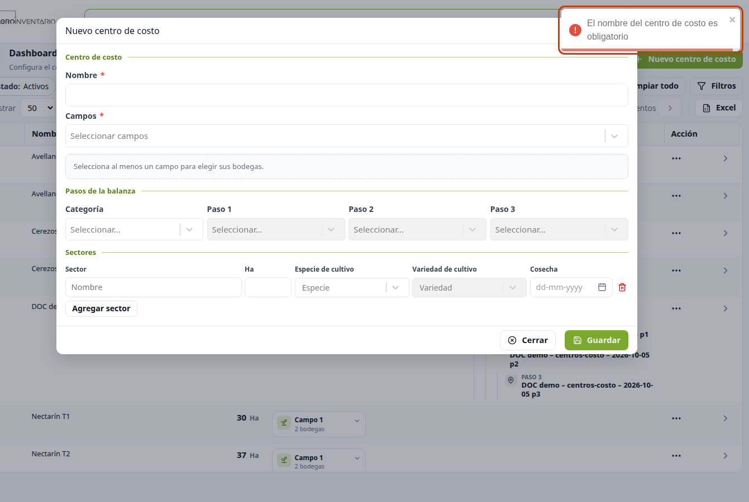Open action menu dots for Nectarín T1
The height and width of the screenshot is (502, 749).
pos(676,418)
